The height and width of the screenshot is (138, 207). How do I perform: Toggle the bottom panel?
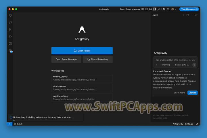click(150, 9)
